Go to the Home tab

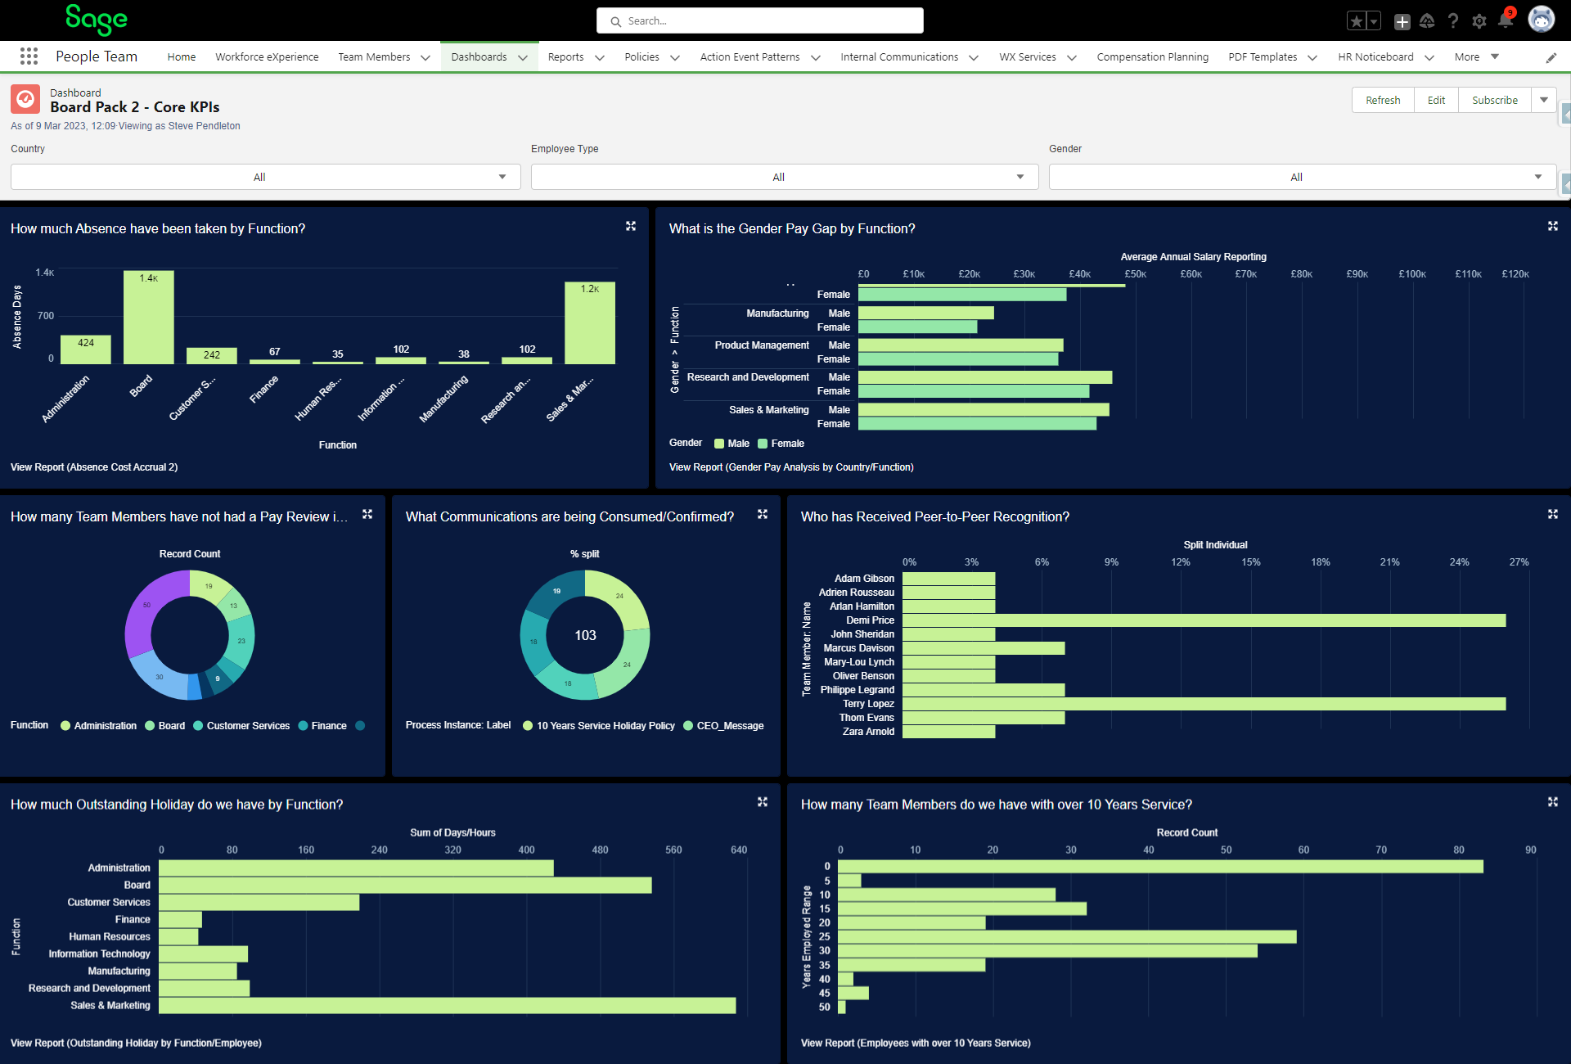click(x=181, y=57)
